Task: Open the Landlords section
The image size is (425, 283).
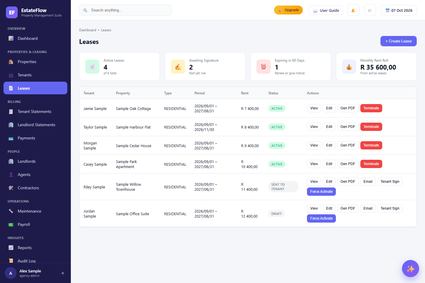Action: [x=35, y=161]
